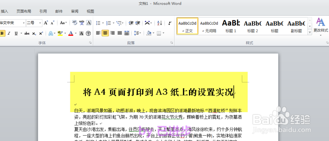Click the Justify alignment icon

click(x=120, y=33)
